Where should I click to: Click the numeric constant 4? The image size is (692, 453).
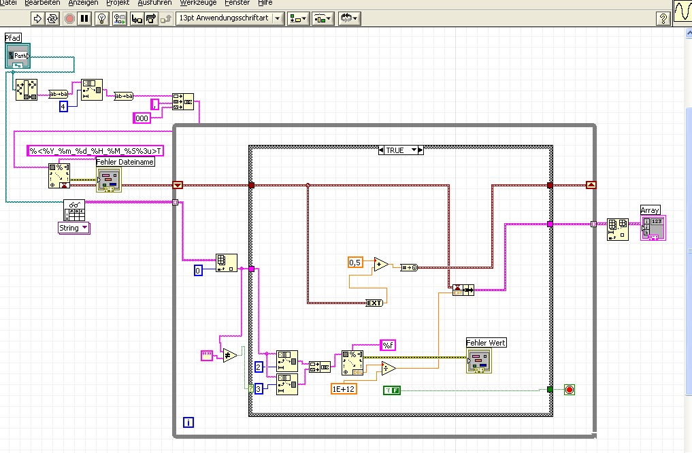63,106
